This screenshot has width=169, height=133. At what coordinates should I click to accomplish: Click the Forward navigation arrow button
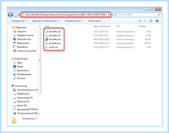click(x=15, y=15)
